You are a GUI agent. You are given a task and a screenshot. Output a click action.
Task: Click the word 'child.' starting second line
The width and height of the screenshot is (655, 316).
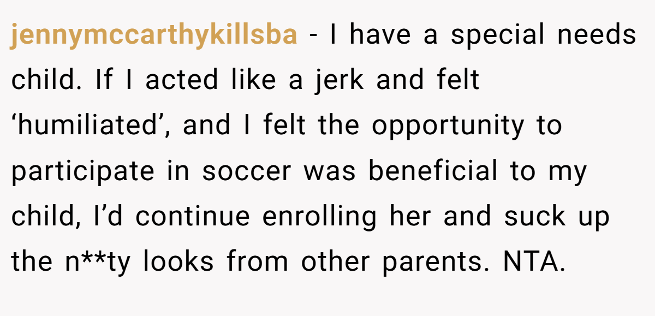[x=47, y=80]
